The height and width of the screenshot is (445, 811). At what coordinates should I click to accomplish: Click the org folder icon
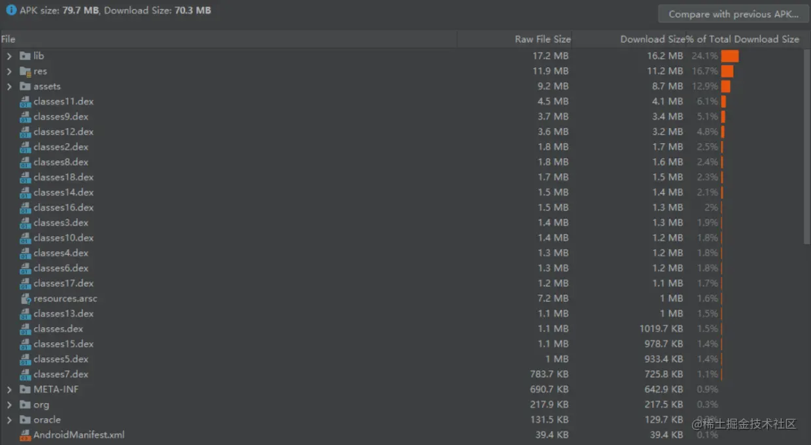point(26,404)
